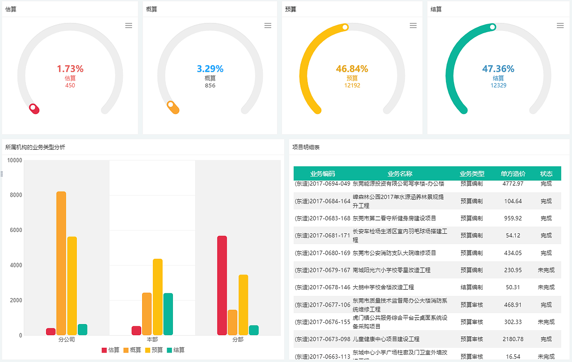This screenshot has height=362, width=572.
Task: Click the green pointer on the 结算 gauge
Action: [492, 27]
